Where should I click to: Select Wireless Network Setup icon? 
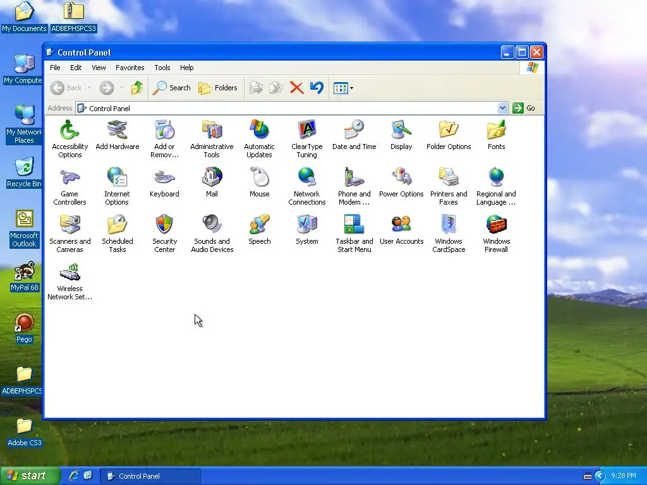tap(70, 281)
